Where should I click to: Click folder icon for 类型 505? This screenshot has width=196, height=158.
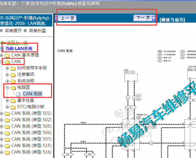(x=7, y=126)
